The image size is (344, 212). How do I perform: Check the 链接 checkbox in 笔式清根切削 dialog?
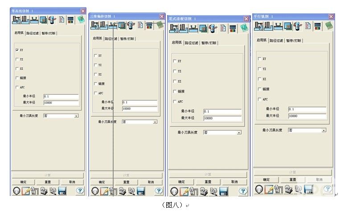pos(174,91)
